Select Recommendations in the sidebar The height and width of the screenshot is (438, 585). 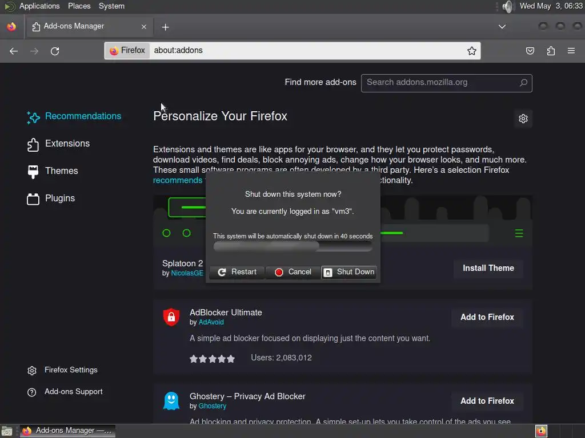click(x=74, y=116)
